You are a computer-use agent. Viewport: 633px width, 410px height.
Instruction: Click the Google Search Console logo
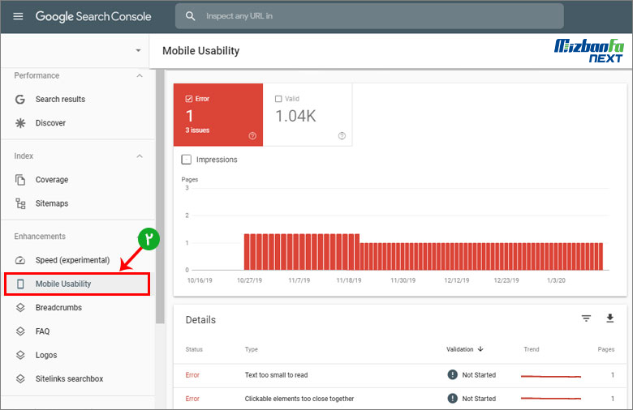[93, 16]
